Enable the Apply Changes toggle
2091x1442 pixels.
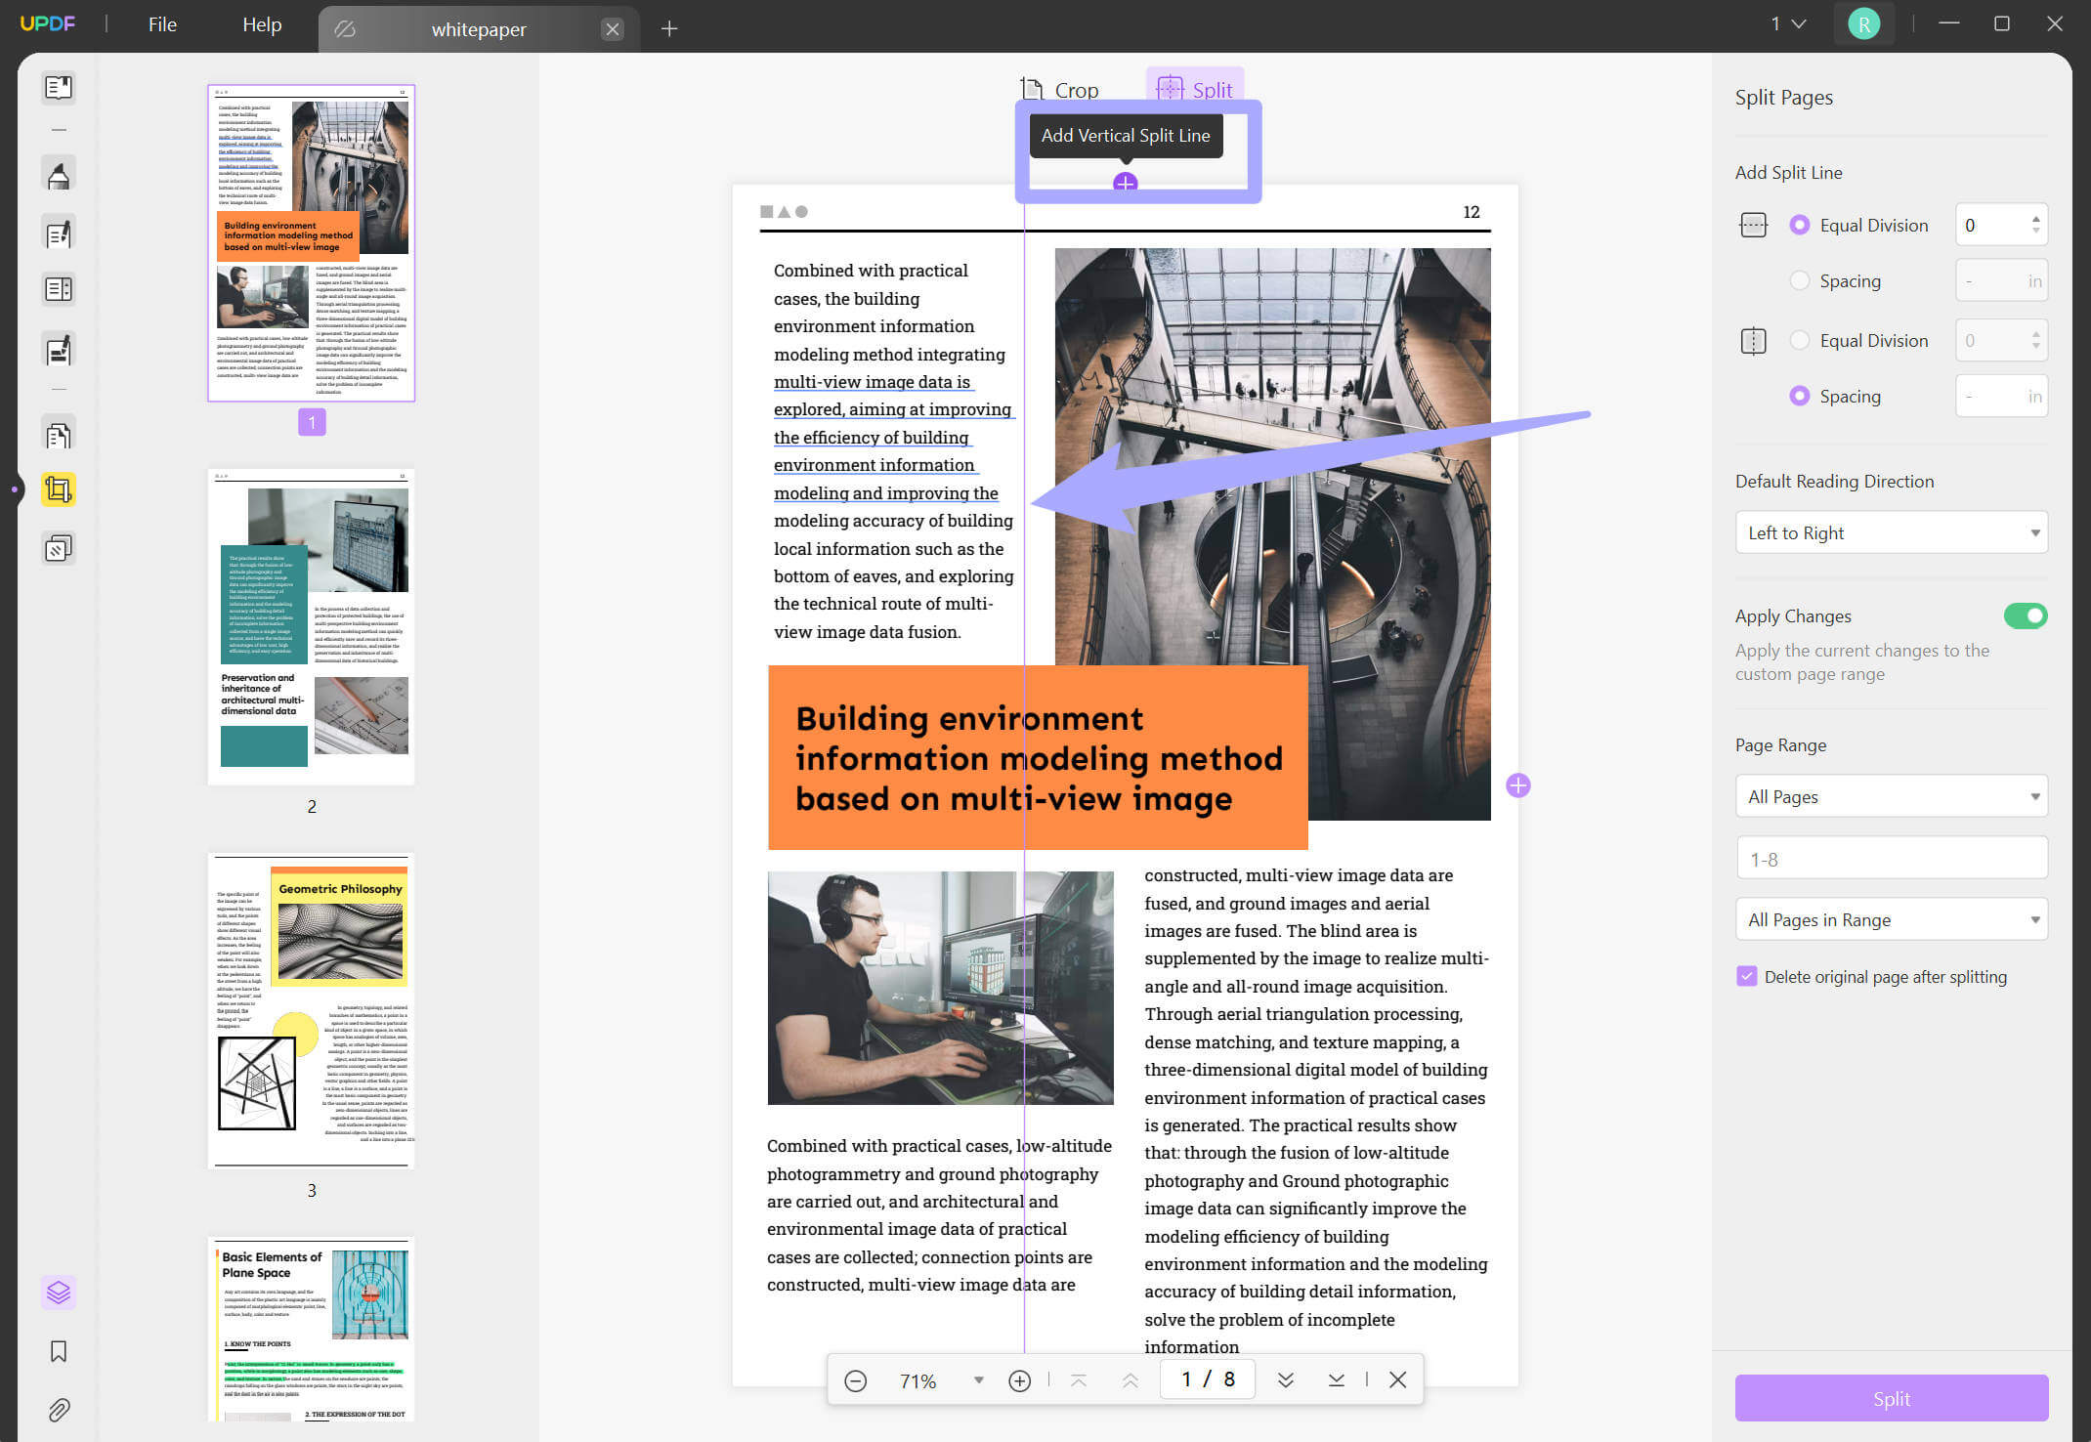pyautogui.click(x=2026, y=615)
